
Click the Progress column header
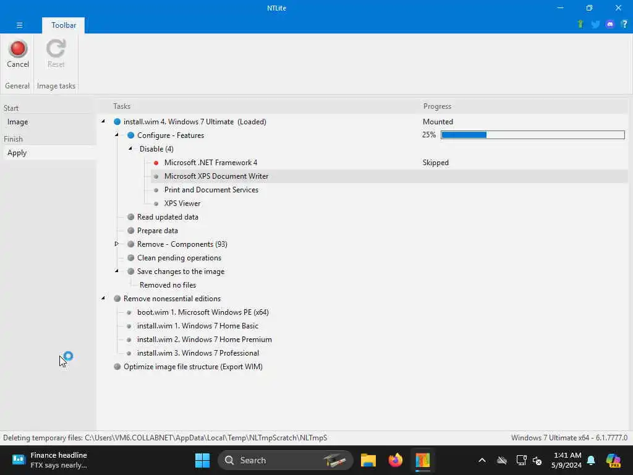click(x=437, y=106)
